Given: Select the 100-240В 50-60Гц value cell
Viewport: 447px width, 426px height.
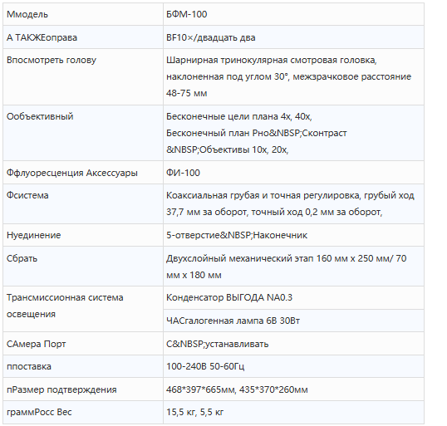Looking at the screenshot, I should pos(293,366).
